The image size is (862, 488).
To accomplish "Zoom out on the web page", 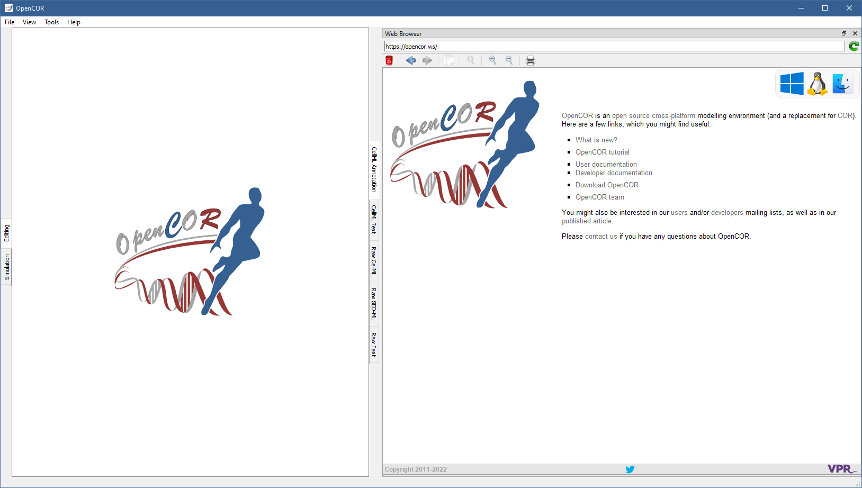I will pos(509,60).
